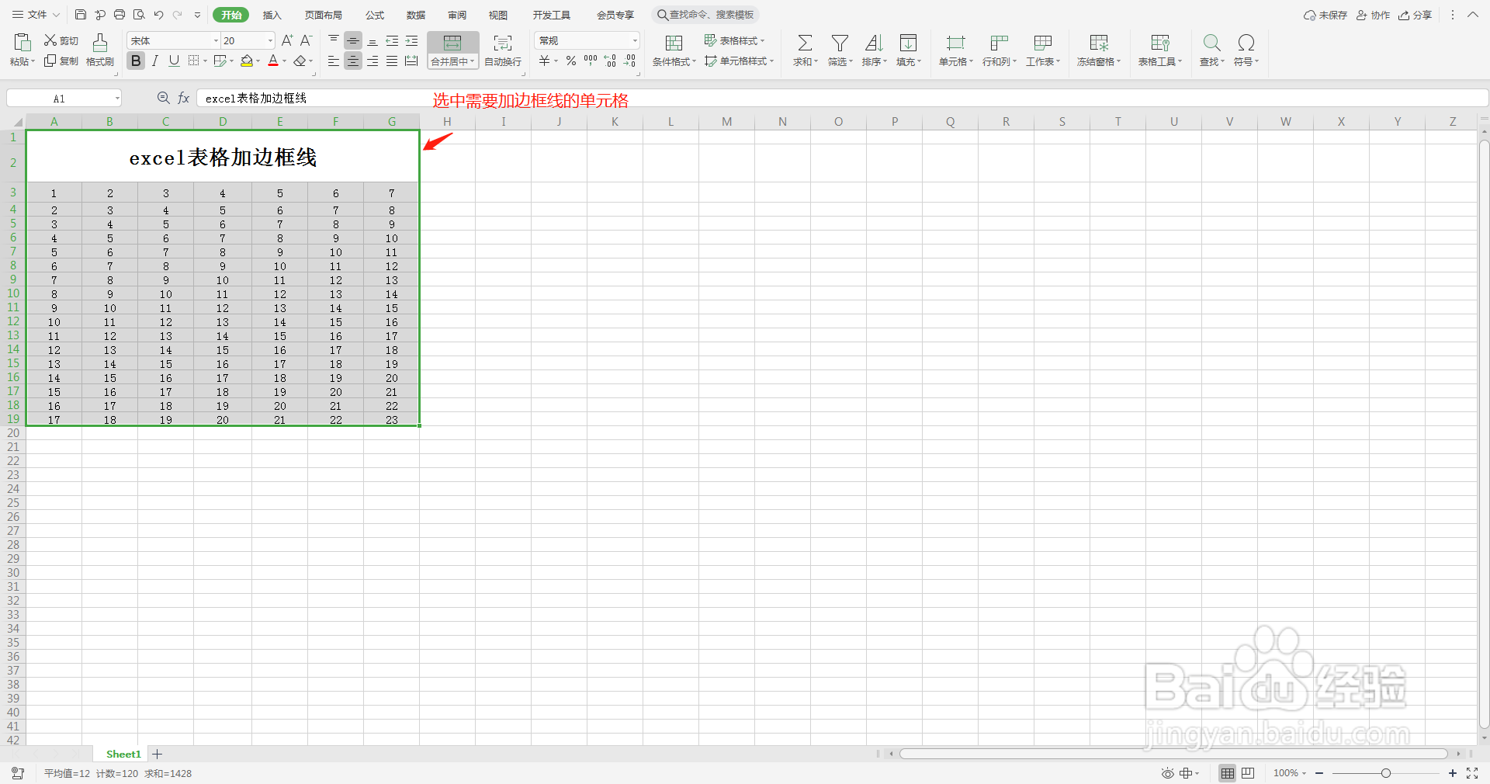Toggle Underline formatting

(x=174, y=61)
